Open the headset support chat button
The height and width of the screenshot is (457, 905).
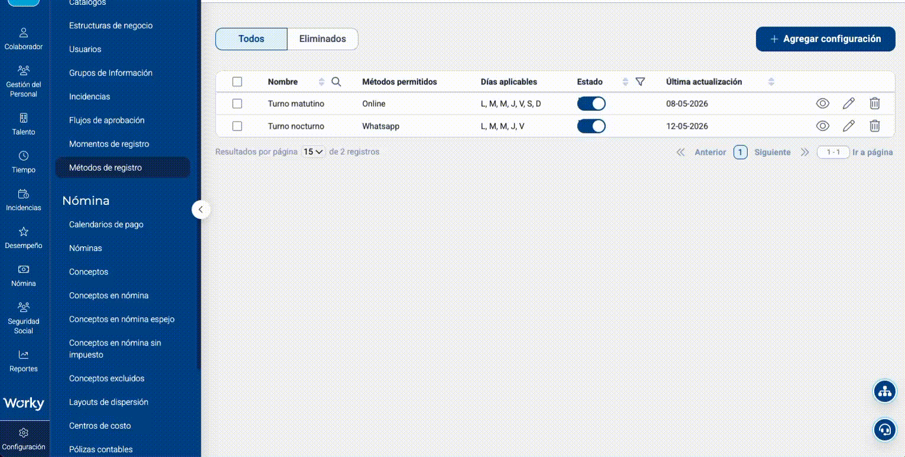pos(885,429)
